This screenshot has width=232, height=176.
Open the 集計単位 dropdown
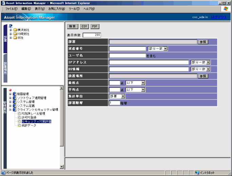pos(123,96)
